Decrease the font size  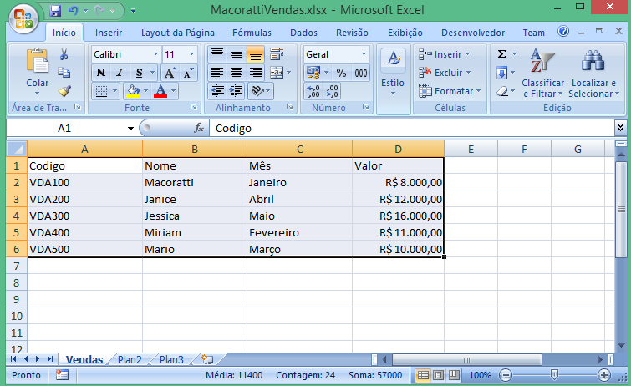point(188,73)
